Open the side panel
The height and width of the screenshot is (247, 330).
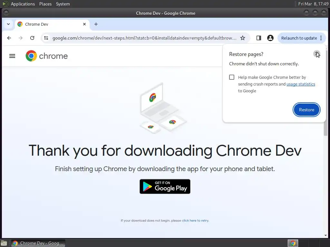click(259, 38)
